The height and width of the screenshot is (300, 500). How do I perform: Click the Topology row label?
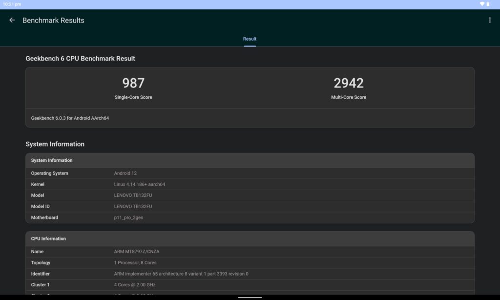click(x=41, y=263)
